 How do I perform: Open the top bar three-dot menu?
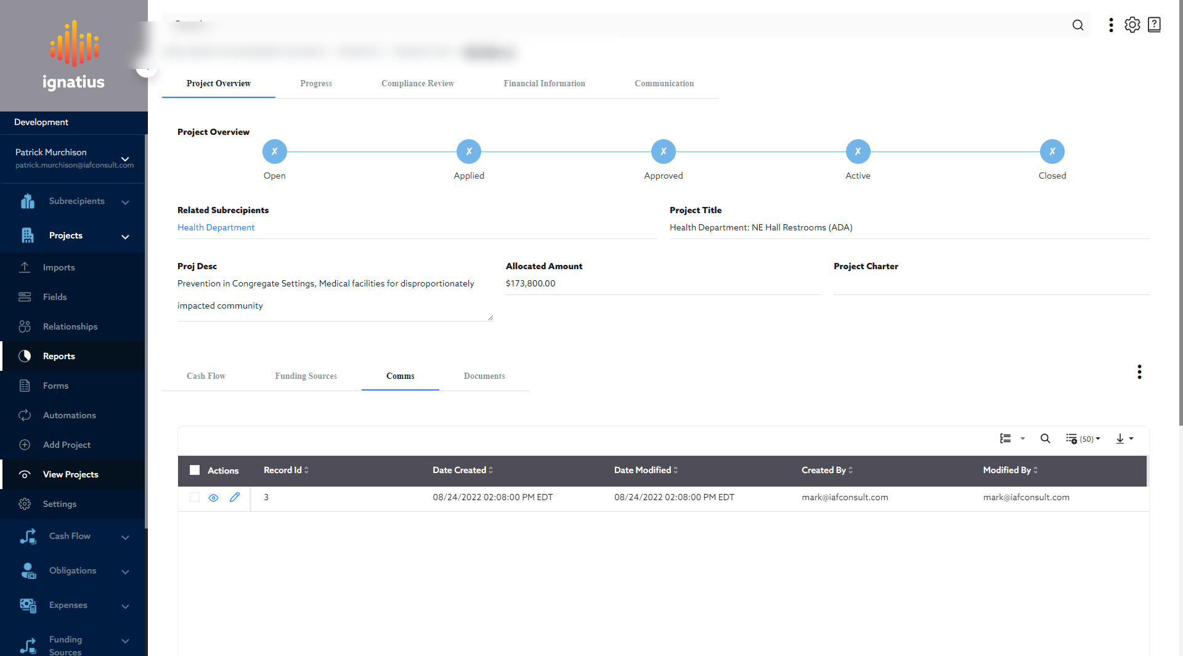pos(1111,25)
